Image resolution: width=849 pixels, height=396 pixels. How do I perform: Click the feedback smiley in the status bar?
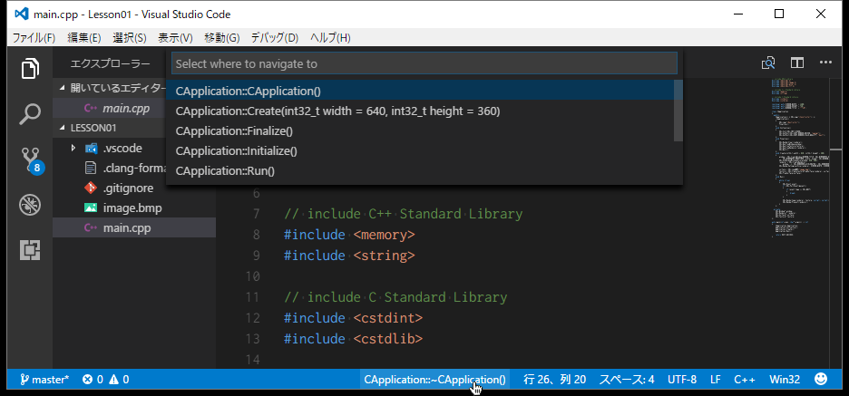pos(821,379)
